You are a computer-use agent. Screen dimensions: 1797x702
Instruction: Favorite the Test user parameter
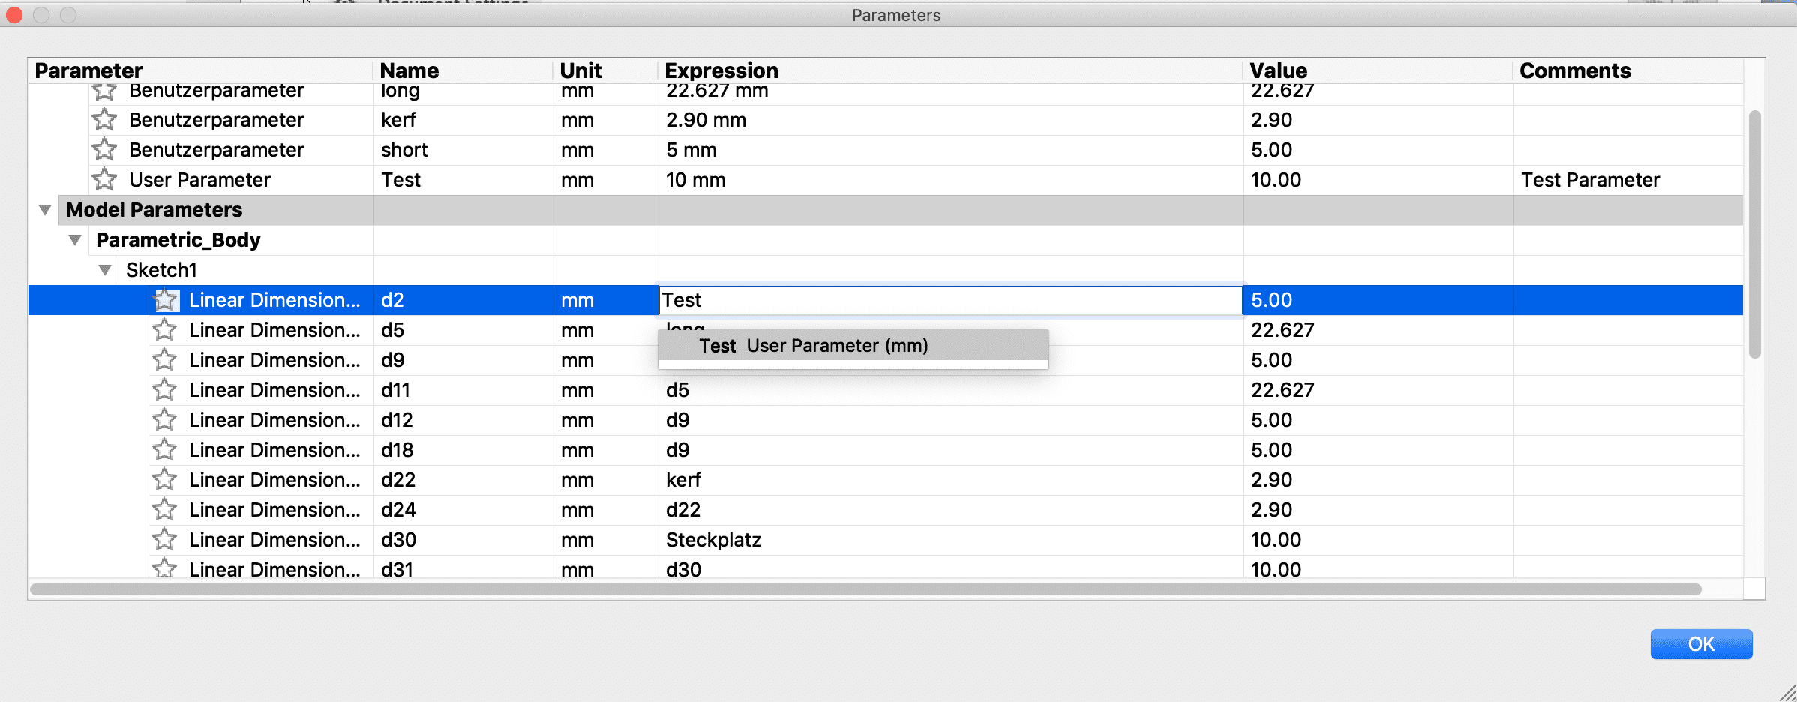(104, 180)
